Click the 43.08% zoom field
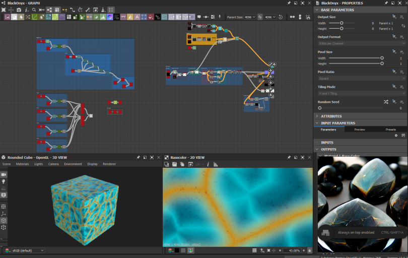Viewport: 408px width, 258px height. [x=291, y=250]
